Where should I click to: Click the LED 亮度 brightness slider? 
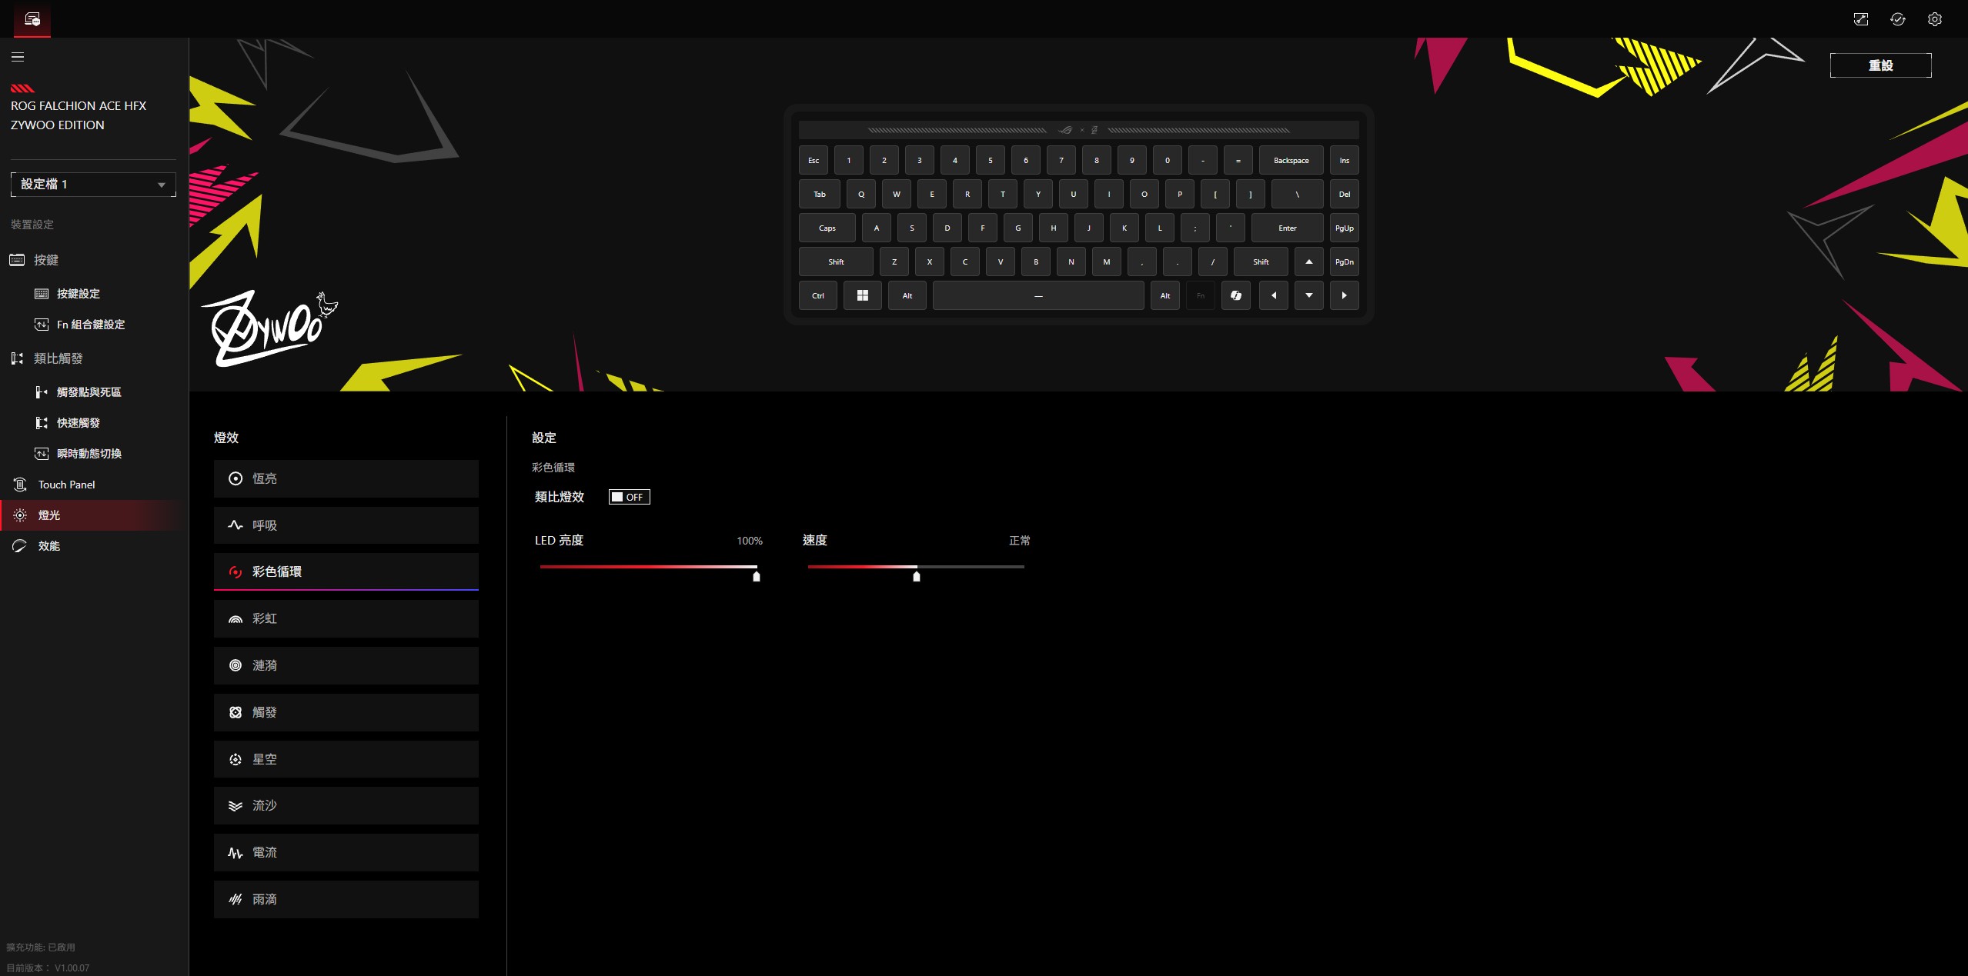coord(648,568)
